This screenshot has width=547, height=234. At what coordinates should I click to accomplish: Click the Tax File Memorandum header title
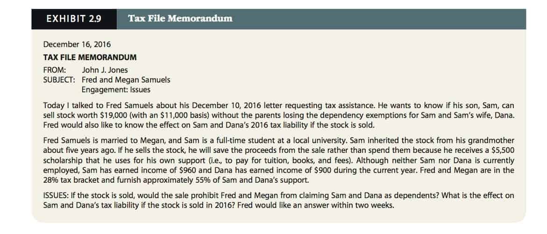180,19
